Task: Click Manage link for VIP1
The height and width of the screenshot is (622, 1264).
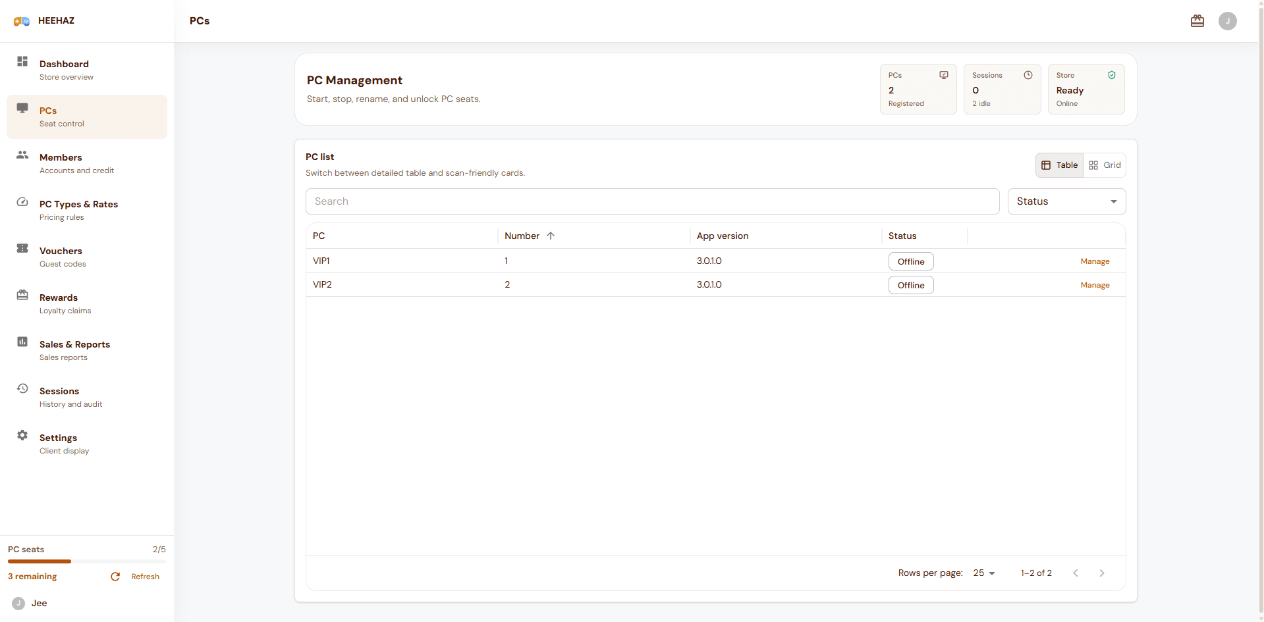Action: (1095, 261)
